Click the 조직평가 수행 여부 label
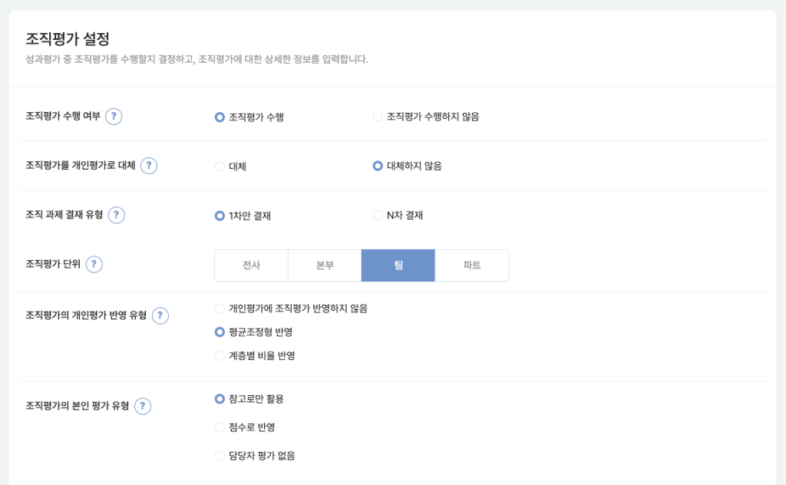This screenshot has height=485, width=786. 63,116
